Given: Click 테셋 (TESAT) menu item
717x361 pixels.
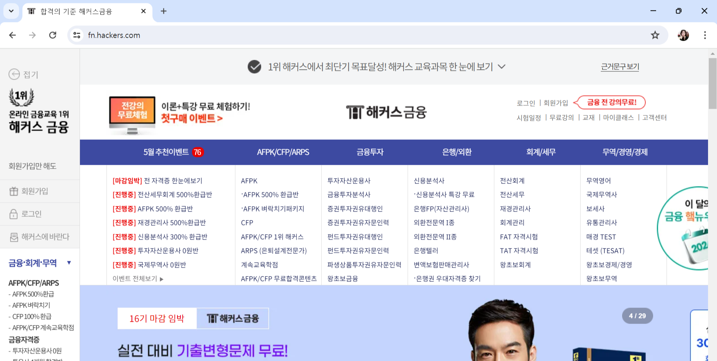Looking at the screenshot, I should 605,251.
